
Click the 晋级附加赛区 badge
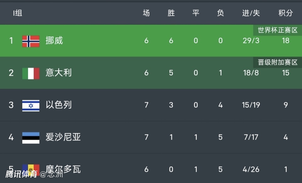(x=277, y=62)
